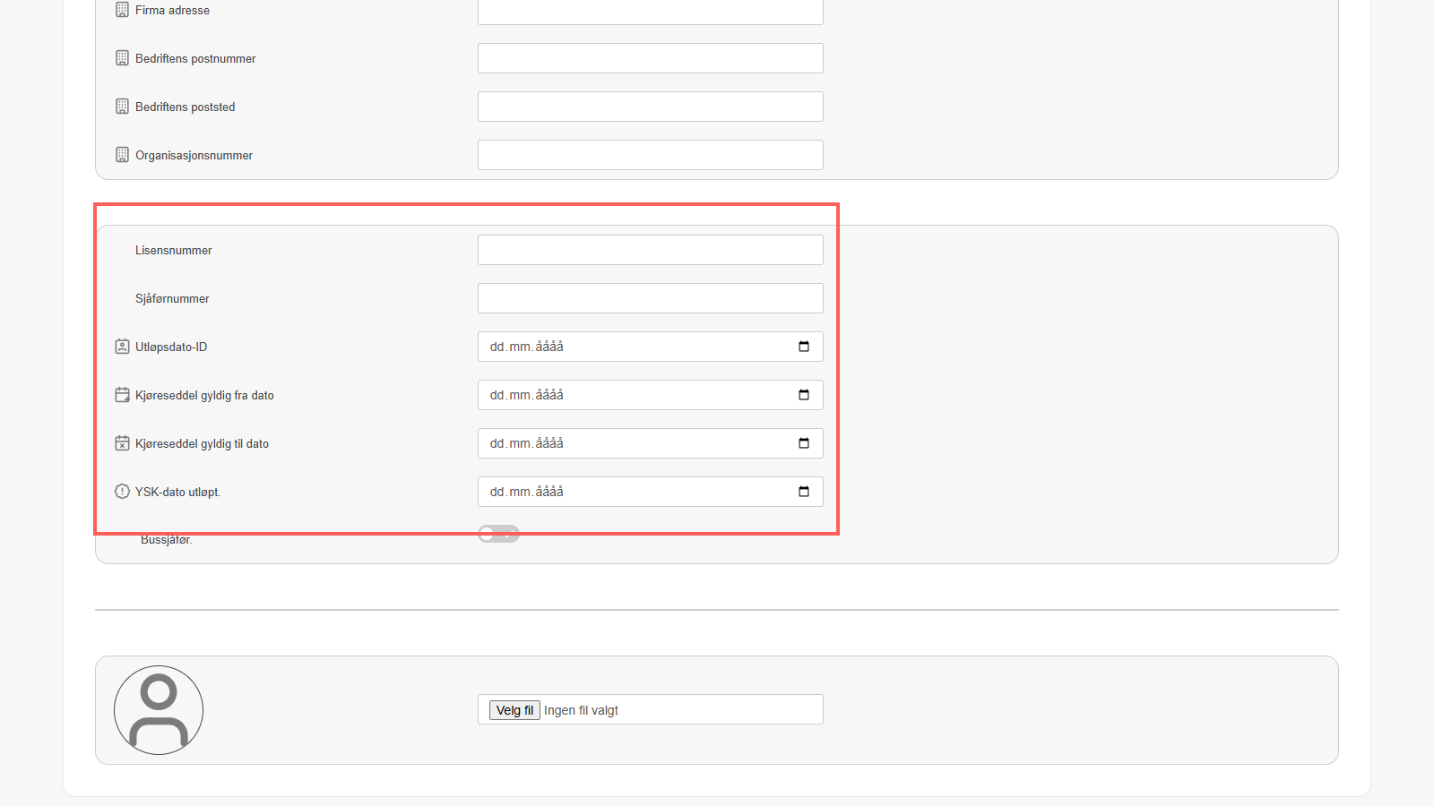The width and height of the screenshot is (1434, 806).
Task: Open date picker for YSK-dato utløpt
Action: pos(804,492)
